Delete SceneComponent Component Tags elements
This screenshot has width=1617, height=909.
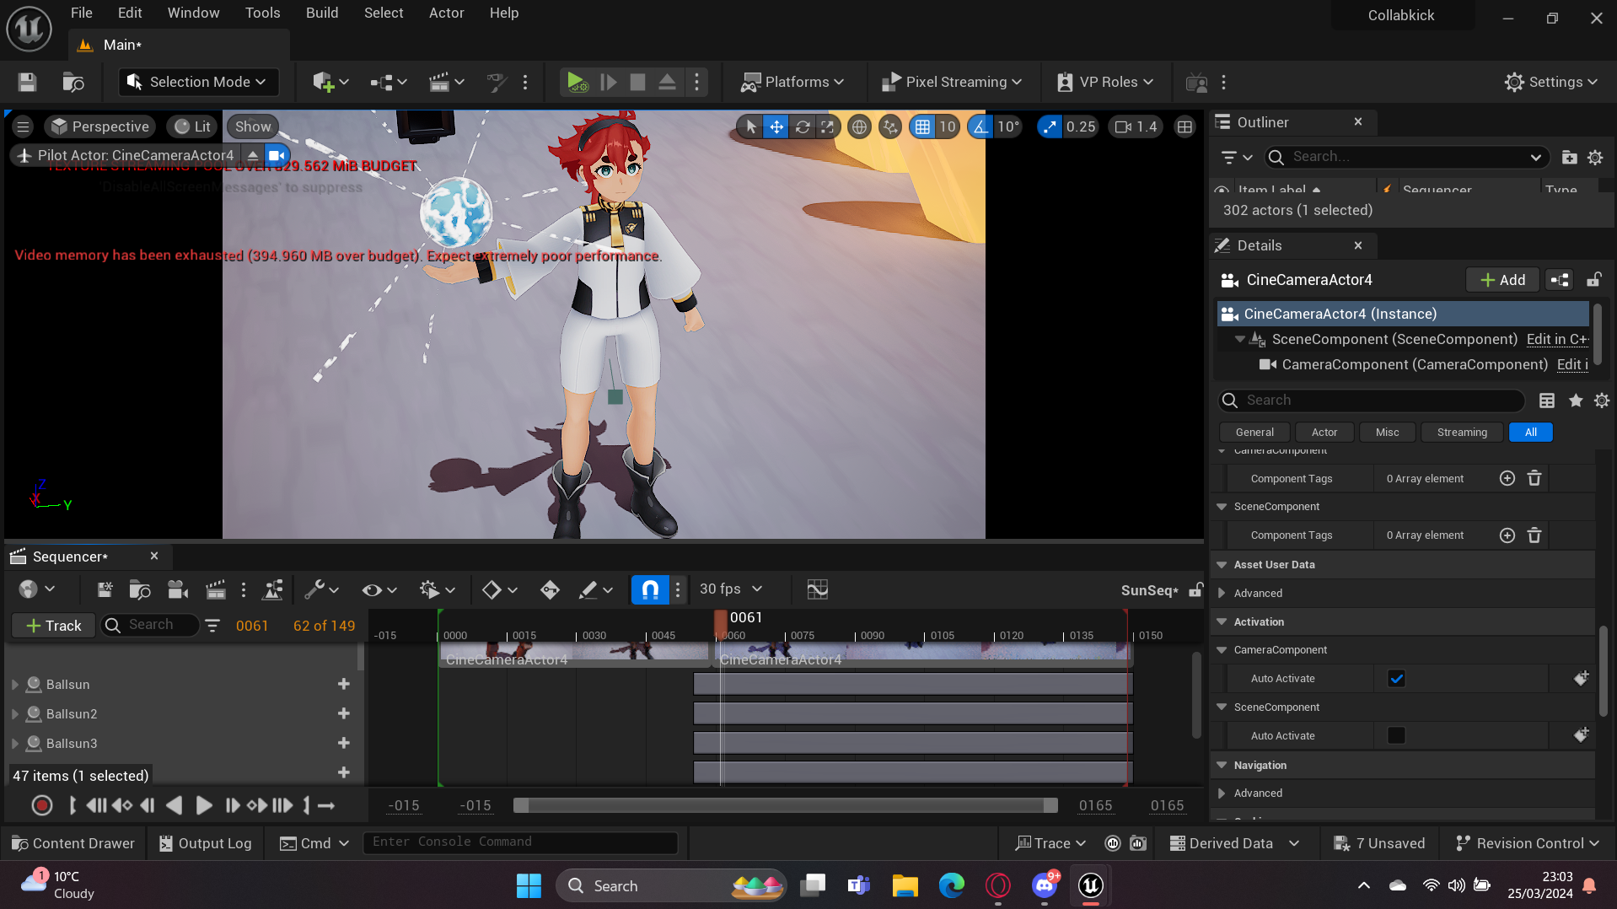pos(1534,535)
